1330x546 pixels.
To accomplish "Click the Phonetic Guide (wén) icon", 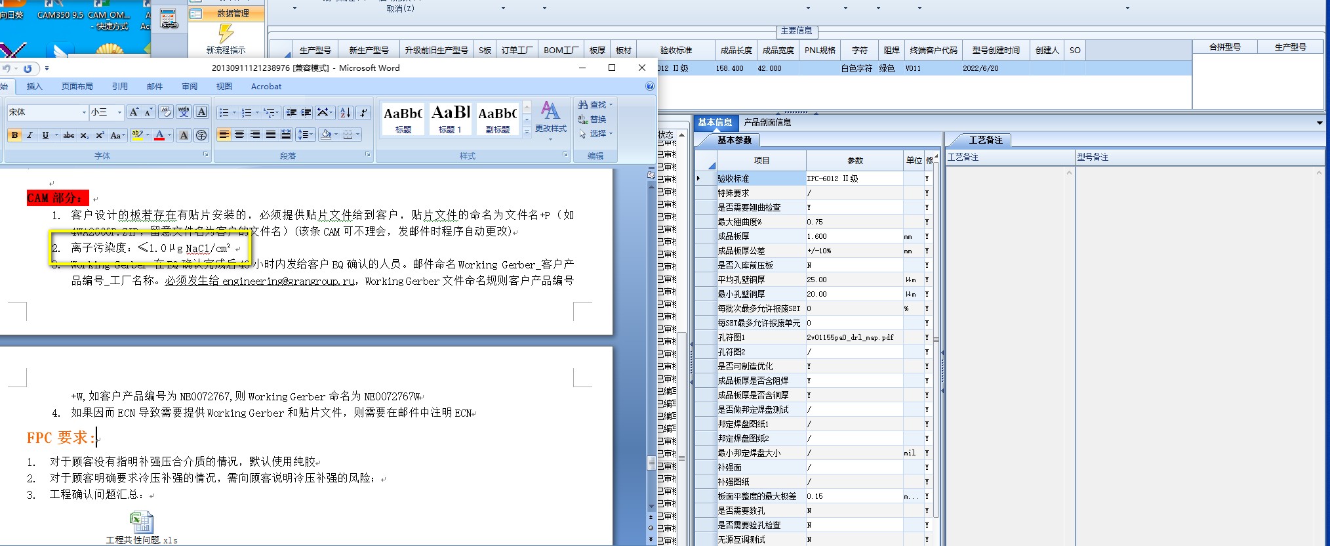I will (184, 112).
